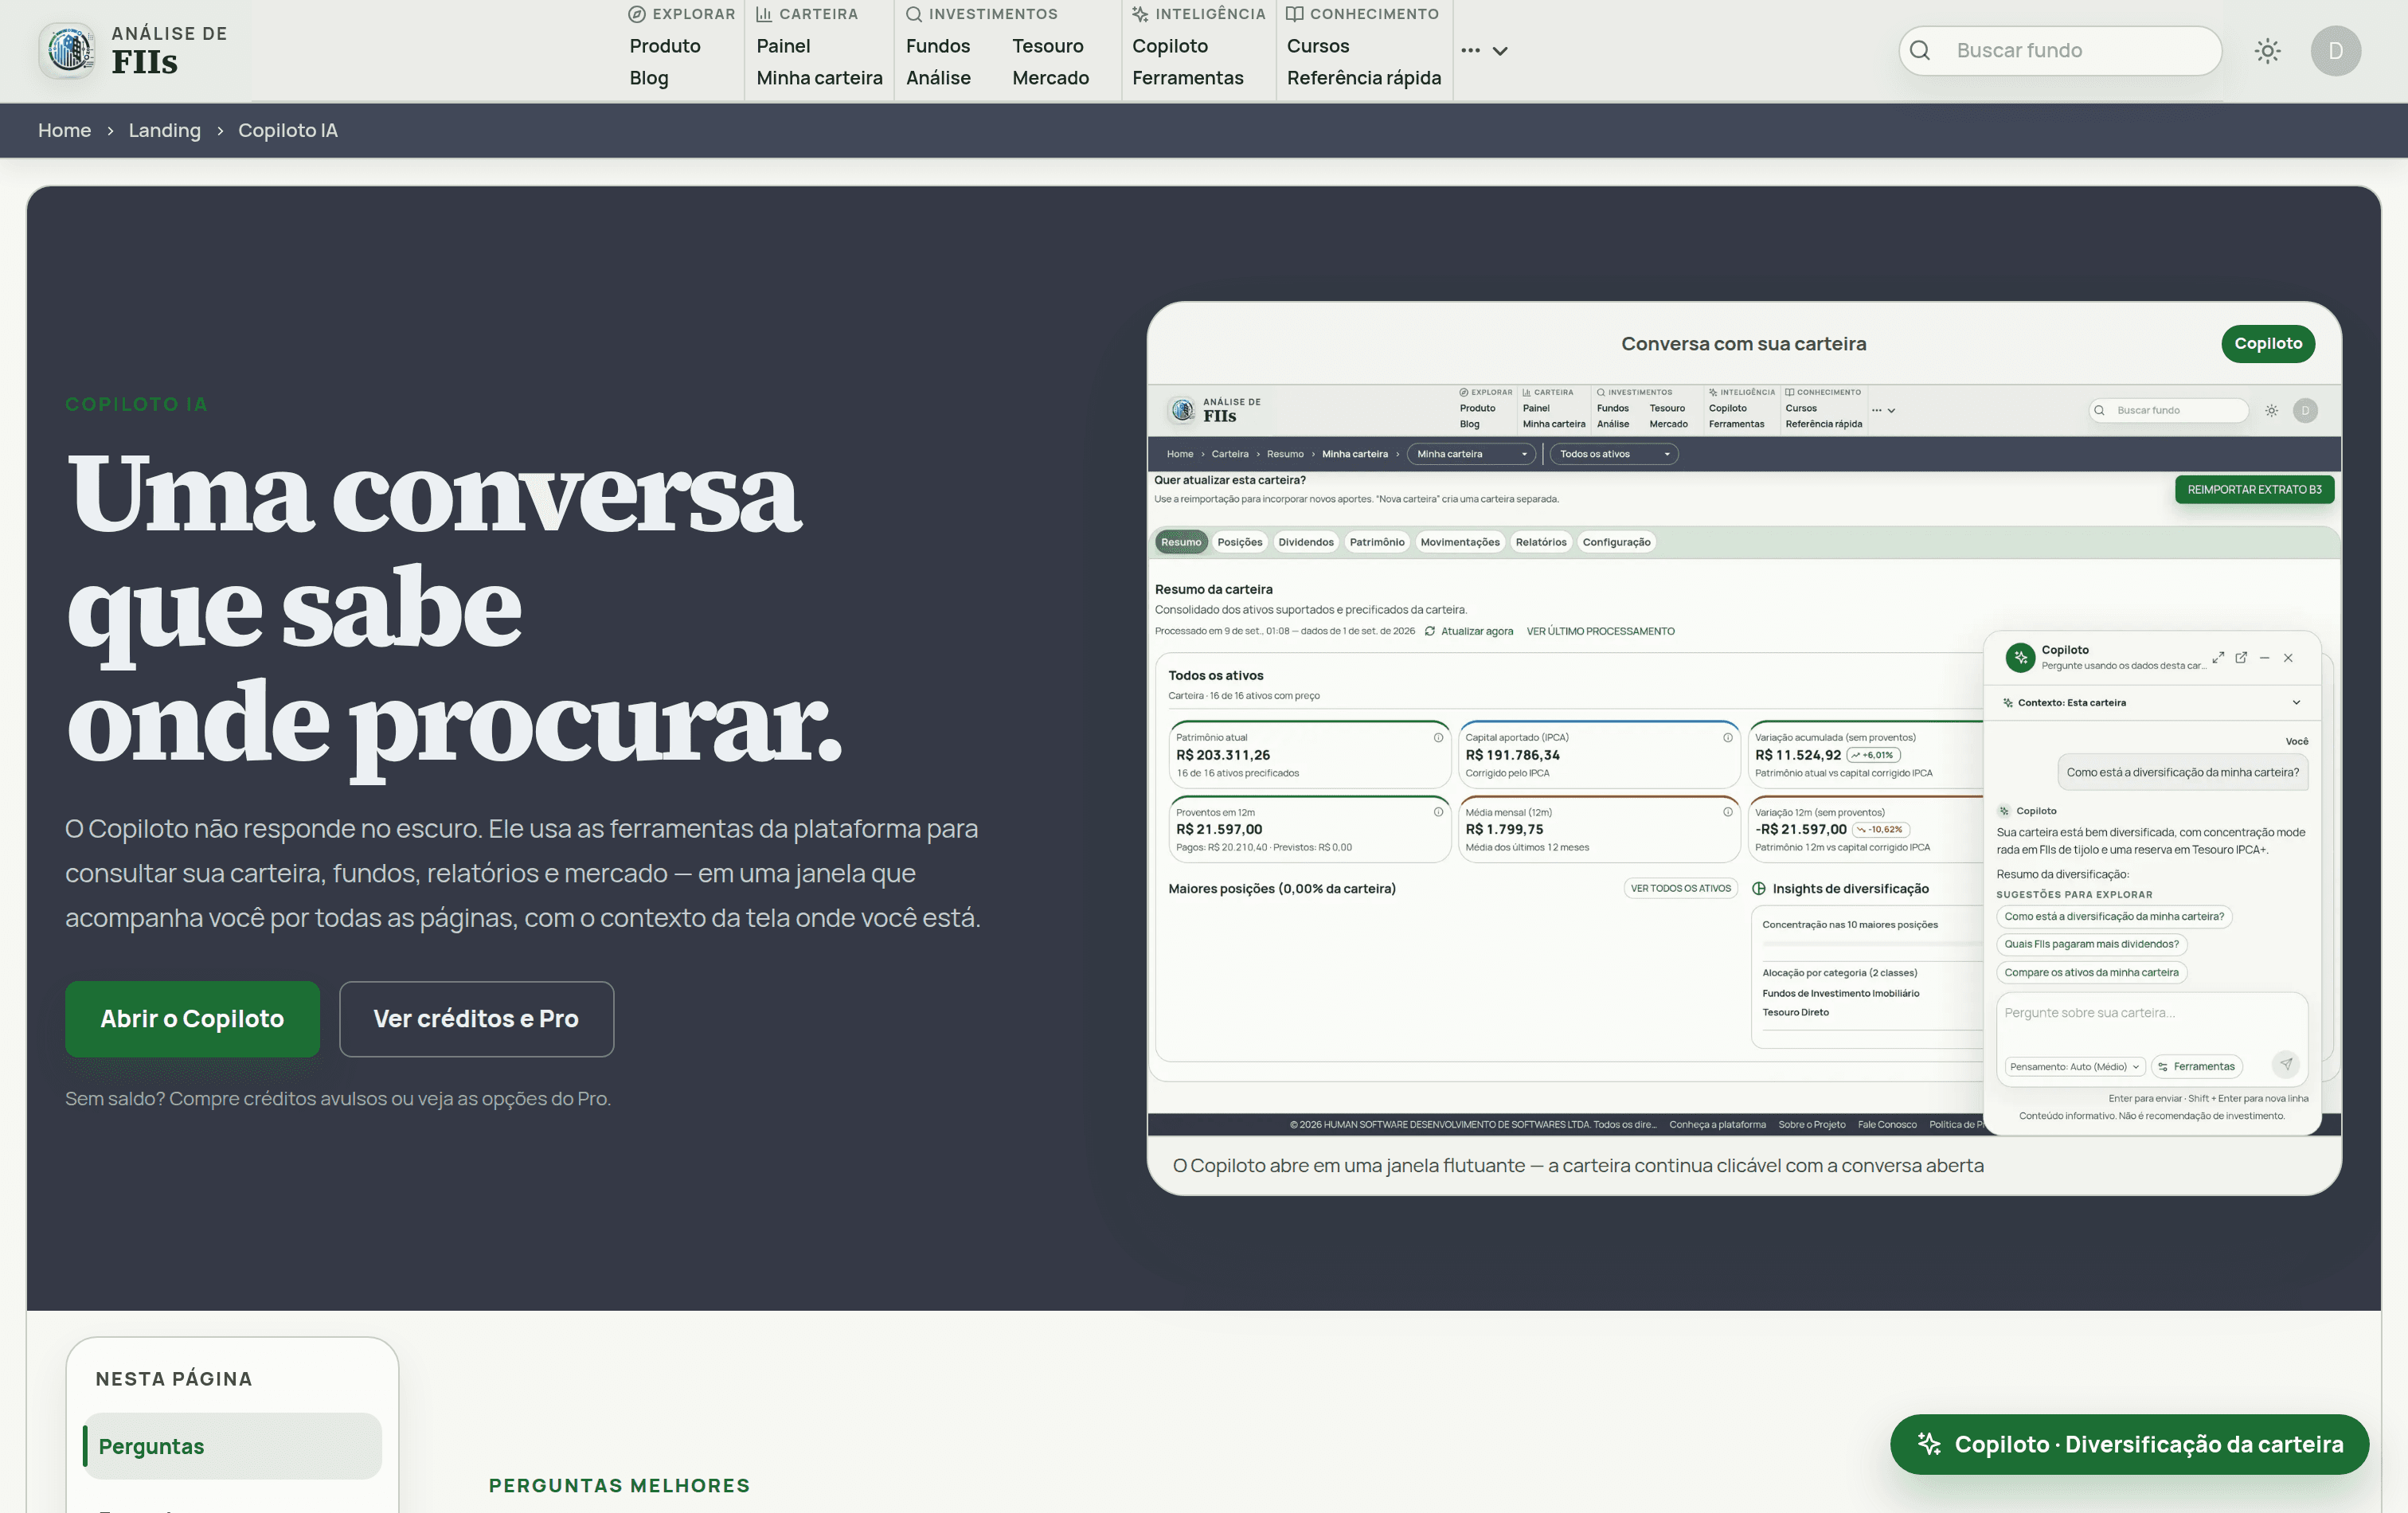Go to Home breadcrumb
Viewport: 2408px width, 1513px height.
pyautogui.click(x=64, y=130)
